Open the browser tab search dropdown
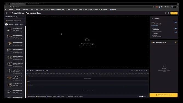This screenshot has height=103, width=183. 178,4
